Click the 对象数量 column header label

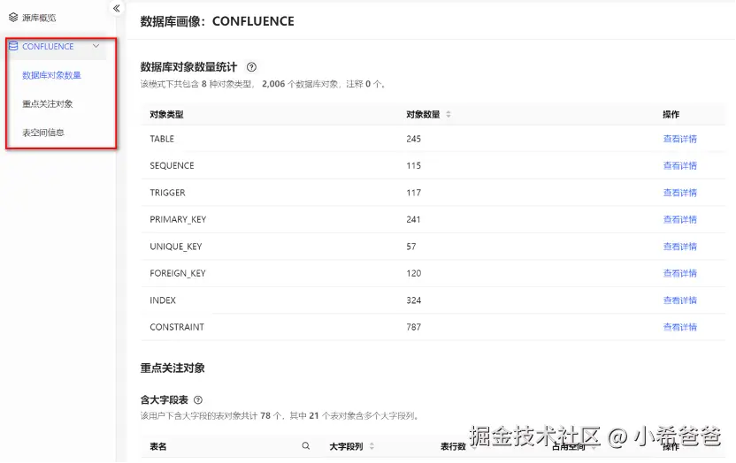[423, 114]
